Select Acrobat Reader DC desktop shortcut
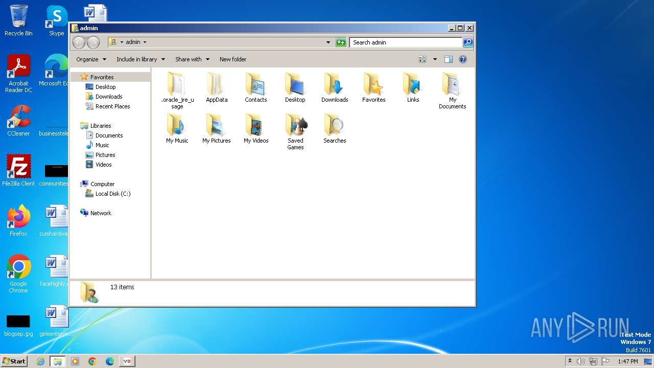 click(x=18, y=74)
